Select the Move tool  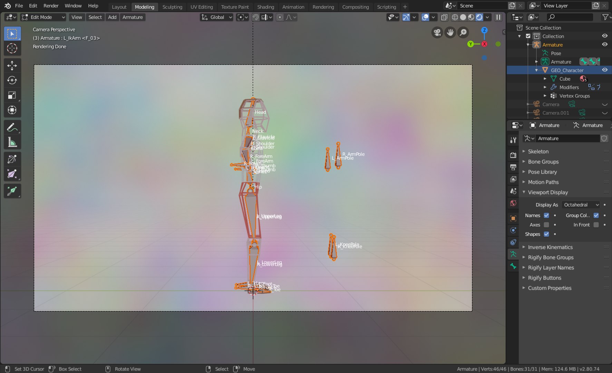click(x=12, y=66)
